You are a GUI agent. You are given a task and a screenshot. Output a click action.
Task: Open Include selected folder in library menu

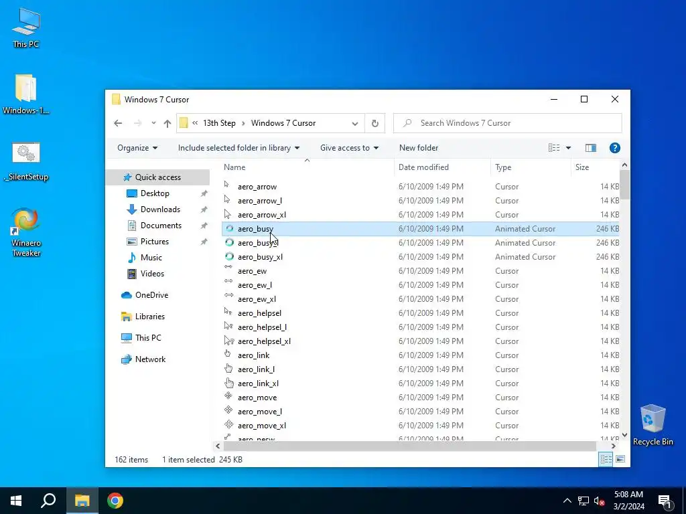tap(238, 148)
